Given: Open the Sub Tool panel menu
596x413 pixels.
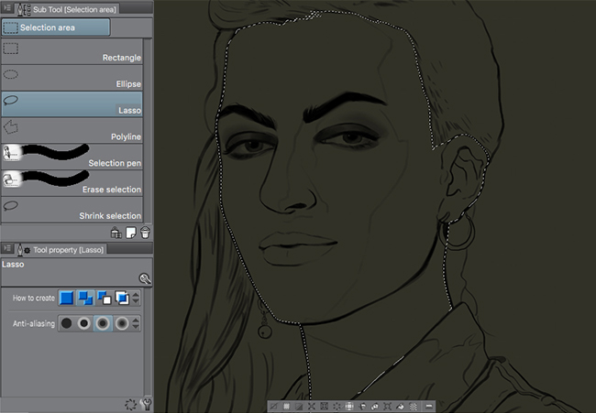Looking at the screenshot, I should click(x=6, y=7).
